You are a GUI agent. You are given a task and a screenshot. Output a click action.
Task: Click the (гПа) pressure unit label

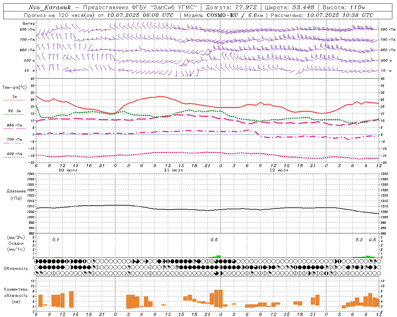(16, 198)
